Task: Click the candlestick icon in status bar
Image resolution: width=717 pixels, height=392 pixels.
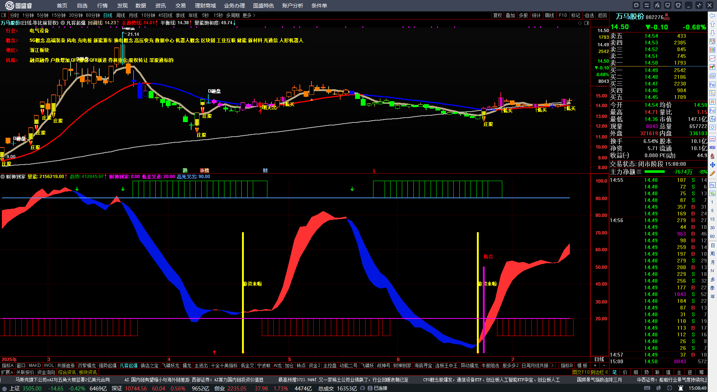Action: (x=659, y=388)
